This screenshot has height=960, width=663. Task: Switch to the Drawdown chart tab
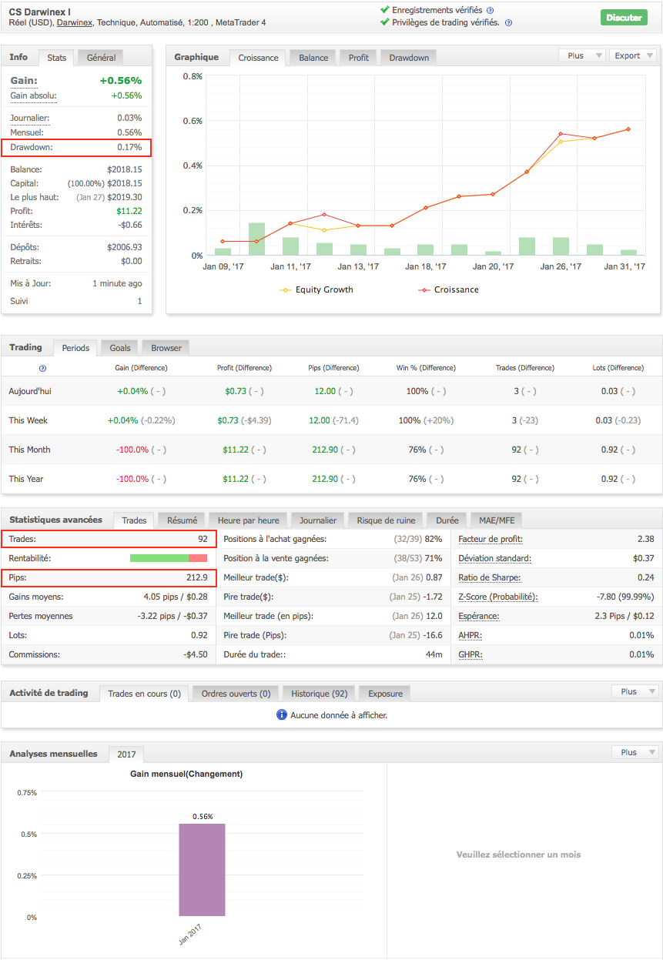409,59
